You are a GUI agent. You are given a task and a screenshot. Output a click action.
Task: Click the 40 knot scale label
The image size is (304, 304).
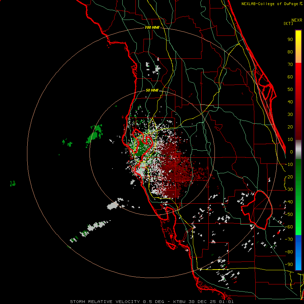coord(290,102)
